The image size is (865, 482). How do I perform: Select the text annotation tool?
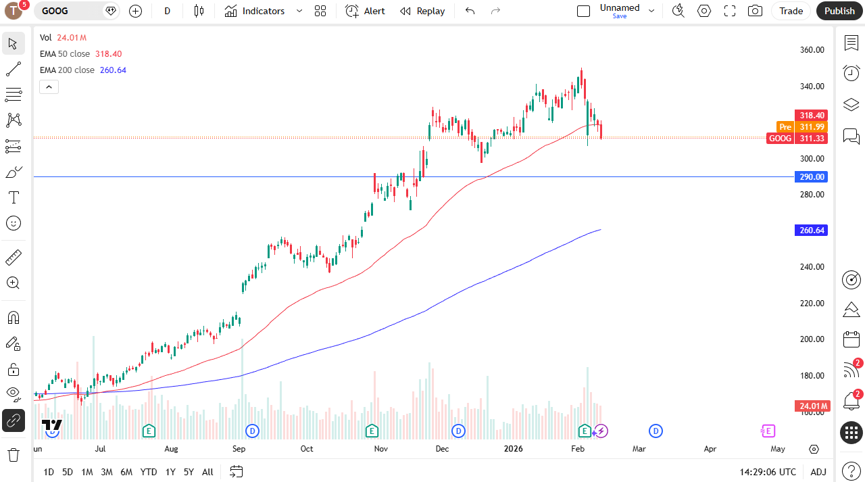coord(13,197)
